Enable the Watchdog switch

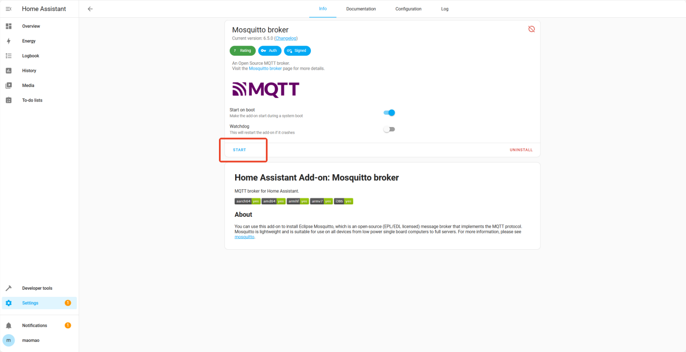[389, 129]
